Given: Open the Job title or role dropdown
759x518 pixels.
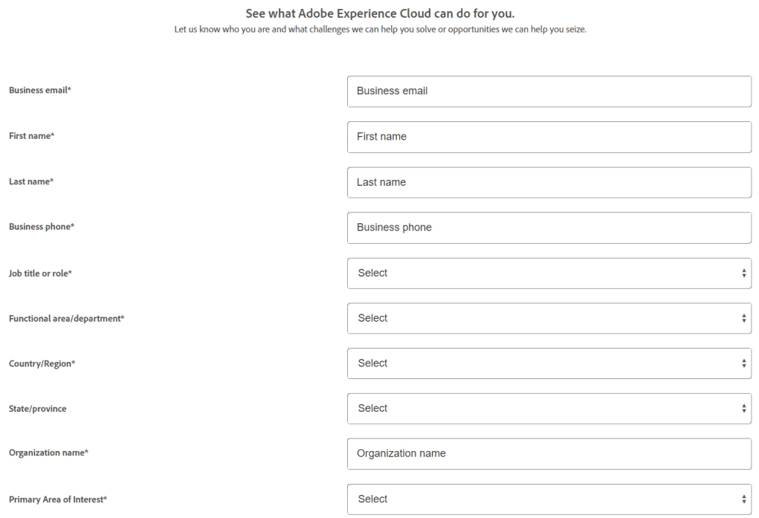Looking at the screenshot, I should coord(549,273).
